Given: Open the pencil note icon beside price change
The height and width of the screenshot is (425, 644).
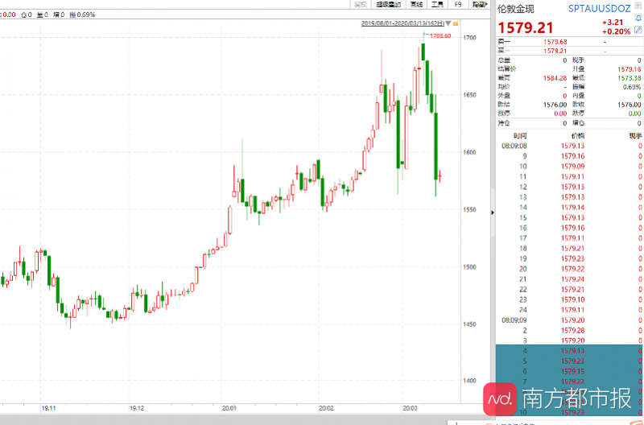Looking at the screenshot, I should coord(638,30).
